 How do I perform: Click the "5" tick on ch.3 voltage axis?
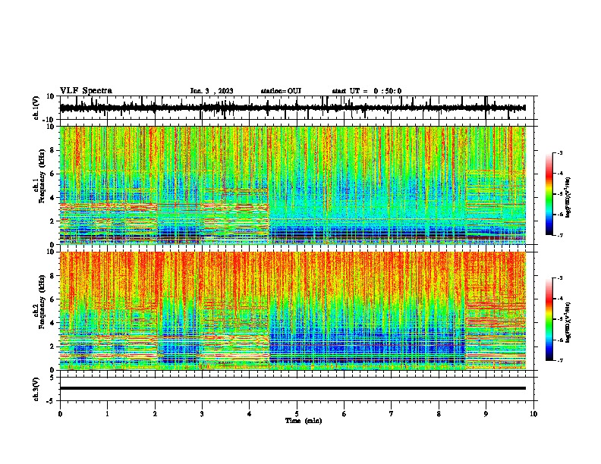pos(52,378)
